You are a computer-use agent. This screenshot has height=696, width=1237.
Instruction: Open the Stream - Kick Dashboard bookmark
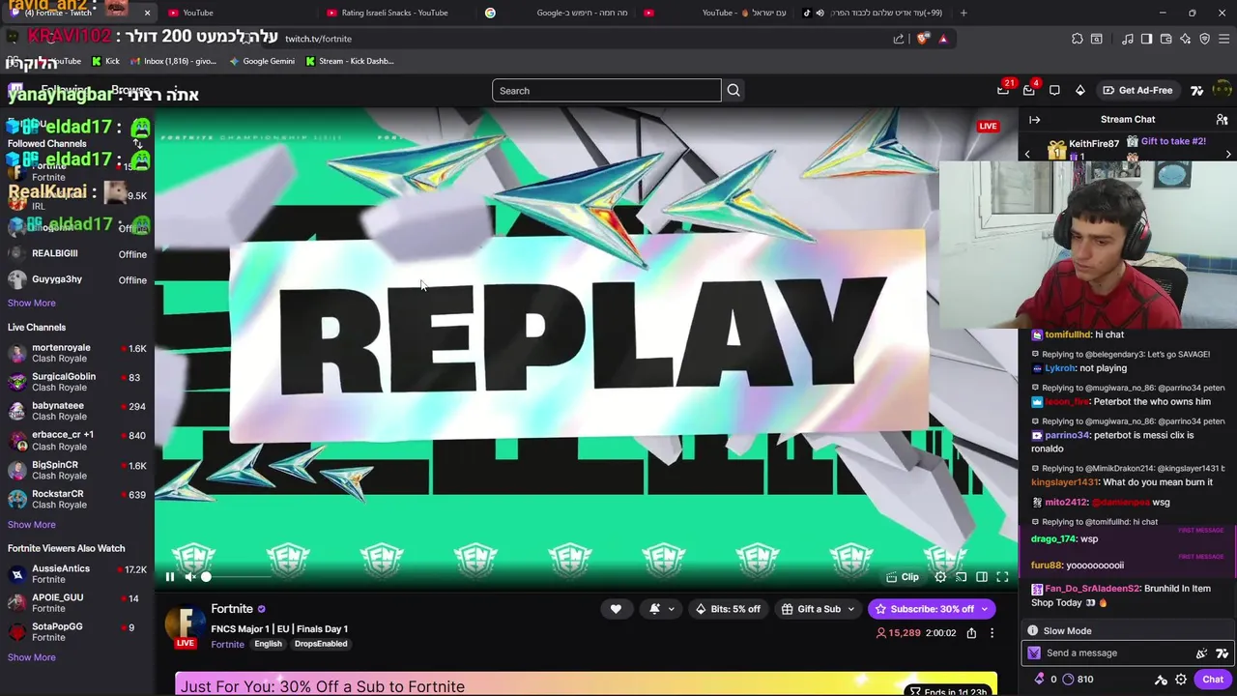(349, 61)
